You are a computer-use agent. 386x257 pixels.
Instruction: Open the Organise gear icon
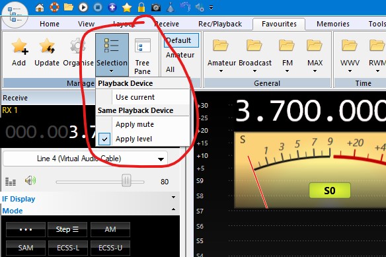click(x=77, y=46)
